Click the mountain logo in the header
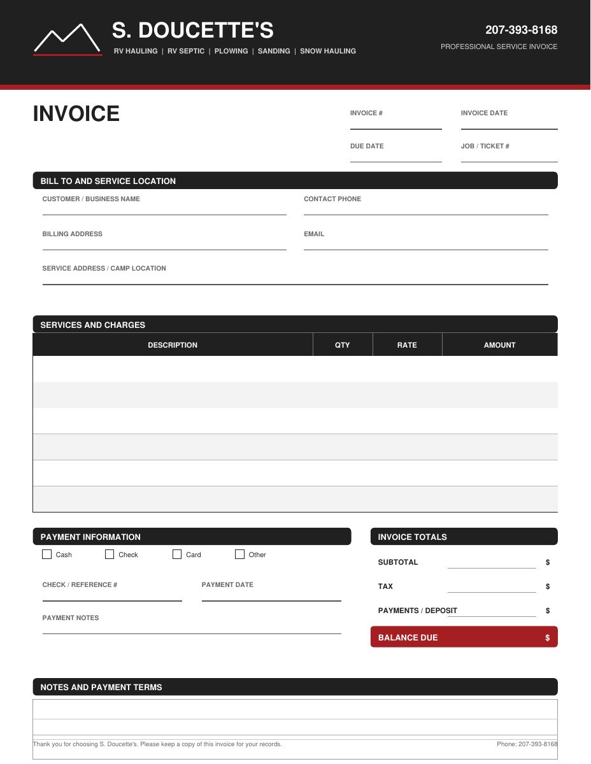591x764 pixels. tap(68, 39)
